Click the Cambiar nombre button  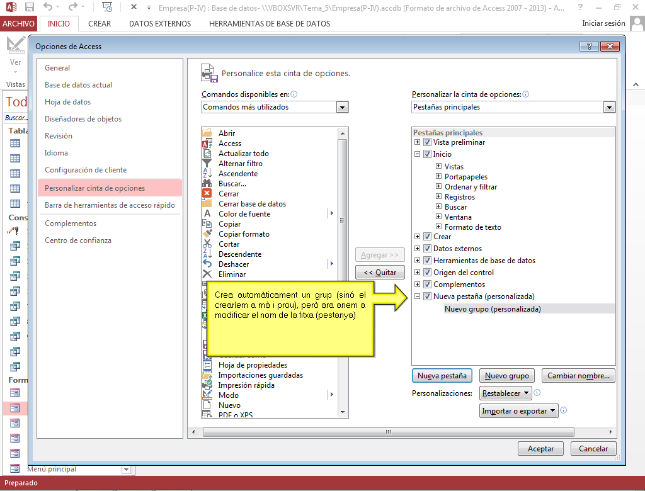coord(578,375)
